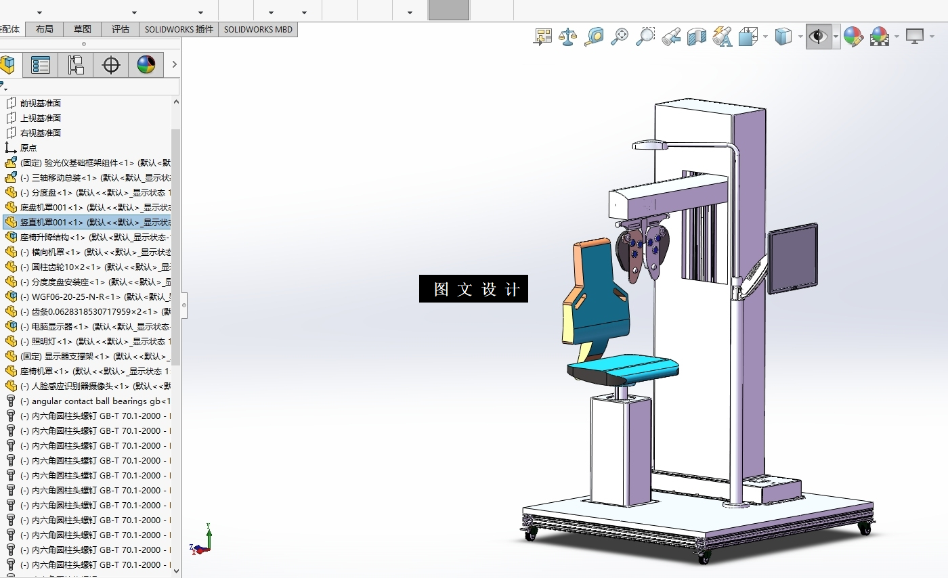Collapse the panel using the side handle
Viewport: 948px width, 578px height.
[184, 305]
